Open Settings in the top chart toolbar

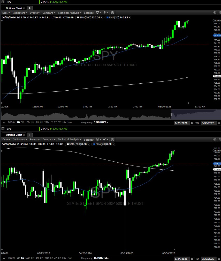89,13
